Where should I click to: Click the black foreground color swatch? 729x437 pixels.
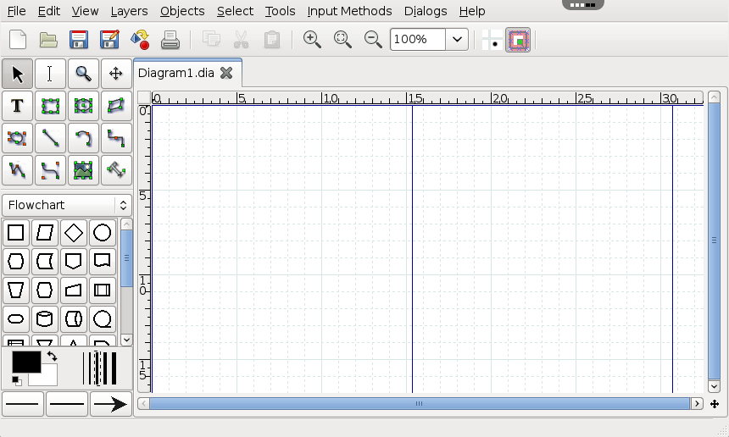point(25,362)
